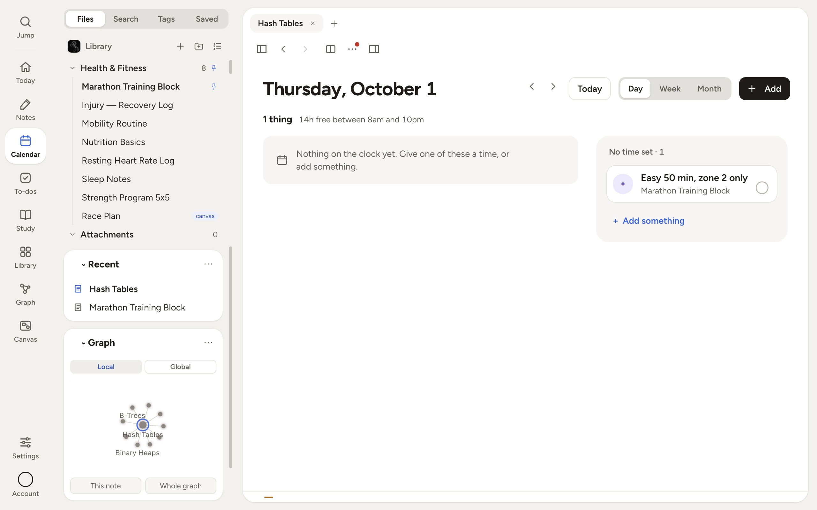The height and width of the screenshot is (510, 817).
Task: Open the more options ellipsis in toolbar
Action: 352,49
